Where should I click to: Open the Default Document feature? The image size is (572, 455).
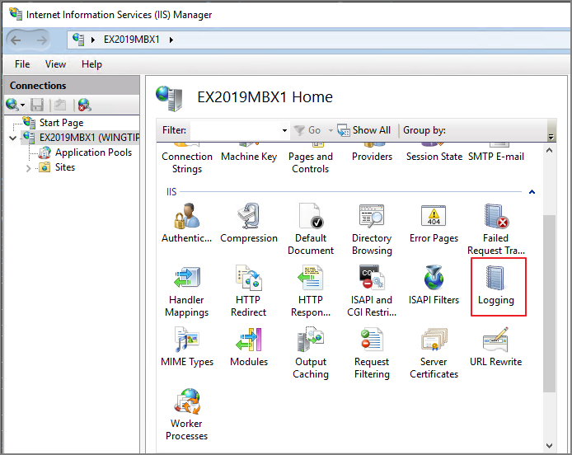(x=311, y=229)
